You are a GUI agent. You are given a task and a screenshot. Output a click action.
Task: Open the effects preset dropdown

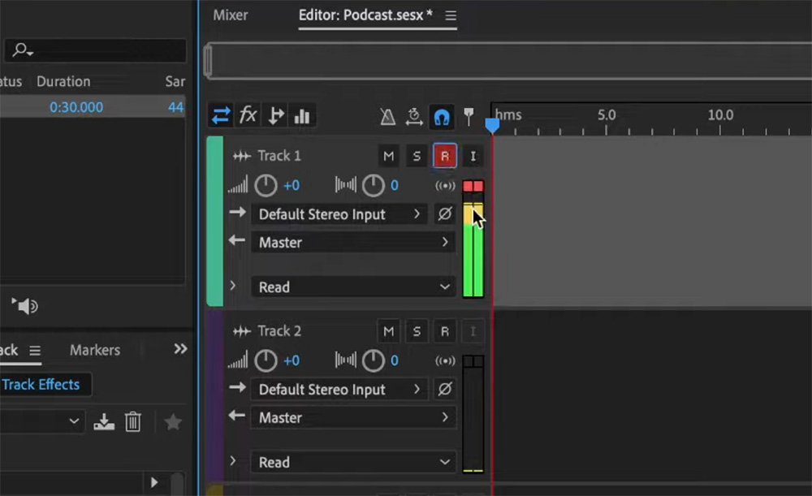[x=42, y=421]
